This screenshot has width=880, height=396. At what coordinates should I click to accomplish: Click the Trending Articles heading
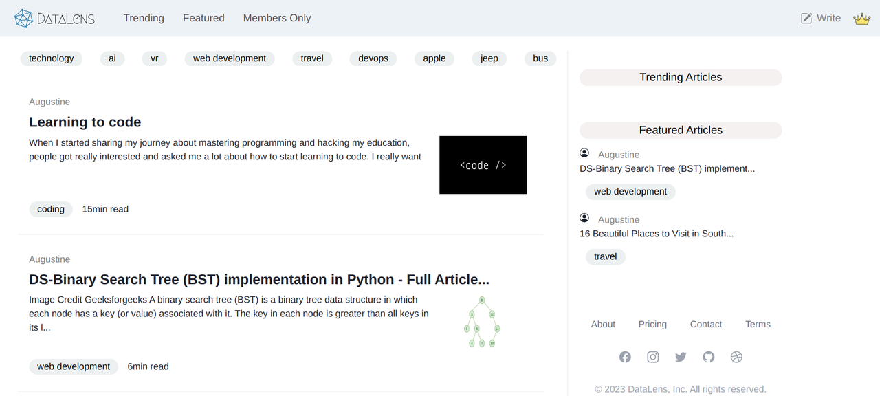point(681,77)
